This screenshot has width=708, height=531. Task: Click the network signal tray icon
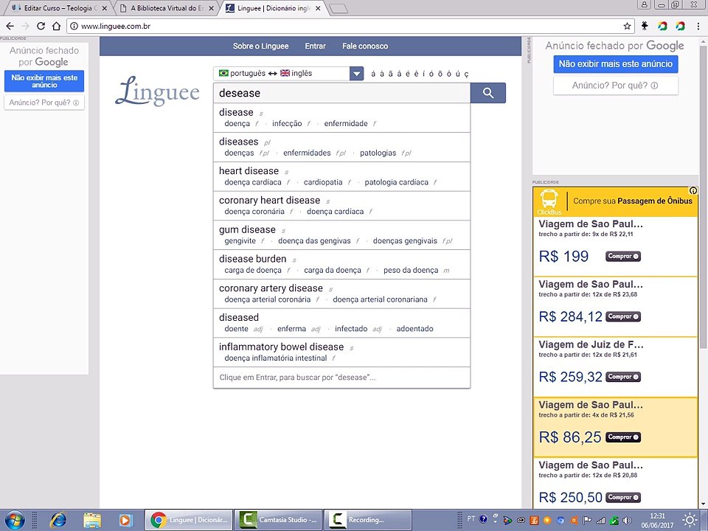[x=600, y=521]
